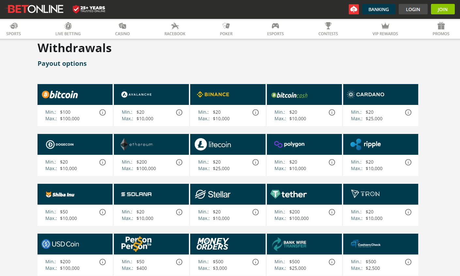Click the info icon on Tether card
The width and height of the screenshot is (460, 276).
[x=332, y=212]
